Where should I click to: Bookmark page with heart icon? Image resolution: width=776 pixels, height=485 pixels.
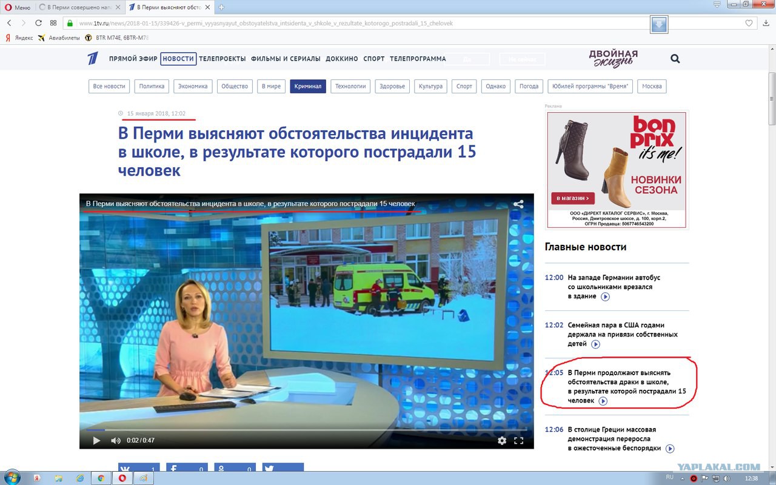[749, 23]
